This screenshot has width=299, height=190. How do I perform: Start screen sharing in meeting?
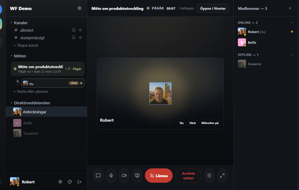(x=137, y=175)
